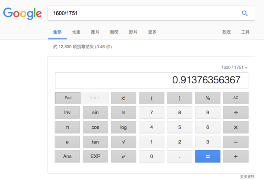
Task: Switch calculator to degree mode toggle
Action: (94, 98)
